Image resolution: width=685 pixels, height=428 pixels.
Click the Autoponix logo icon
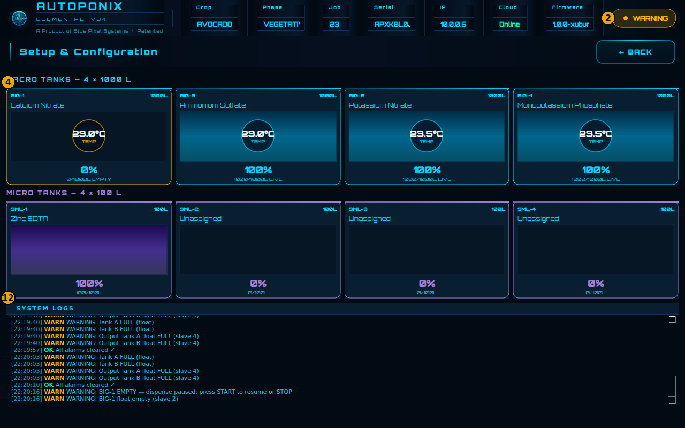pyautogui.click(x=19, y=18)
